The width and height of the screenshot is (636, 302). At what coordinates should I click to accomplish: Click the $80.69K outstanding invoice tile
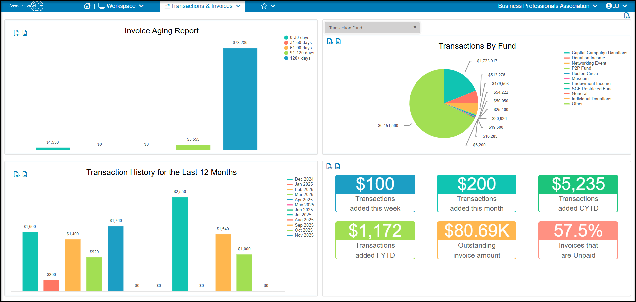tap(476, 240)
